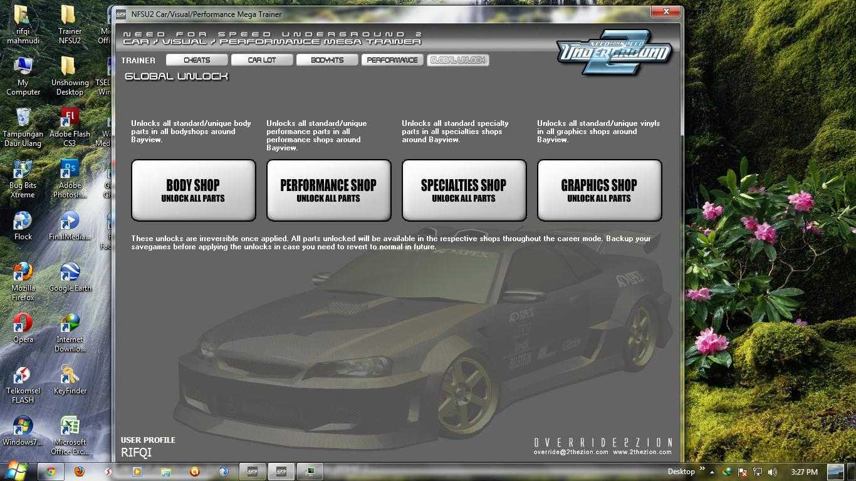
Task: Click Internet Download Manager tray icon
Action: click(728, 472)
